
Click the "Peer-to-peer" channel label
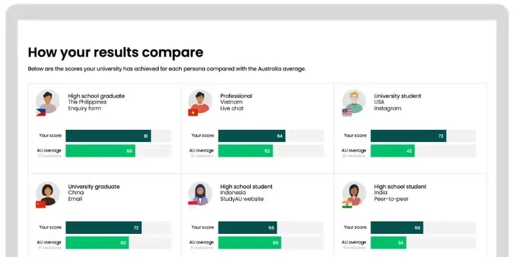tap(391, 199)
